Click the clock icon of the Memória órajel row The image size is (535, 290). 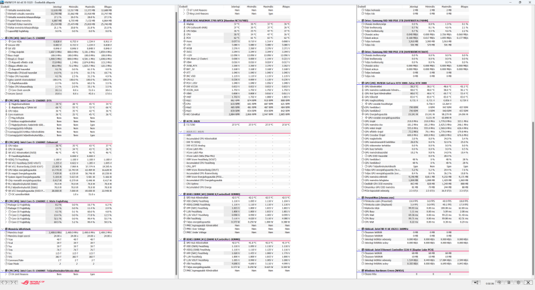coord(6,233)
